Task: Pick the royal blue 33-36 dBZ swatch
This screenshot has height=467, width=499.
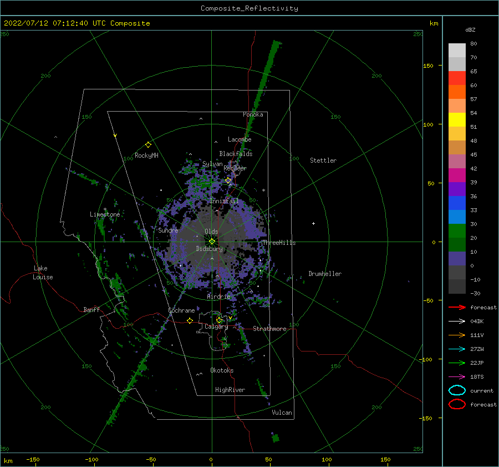Action: pyautogui.click(x=457, y=203)
